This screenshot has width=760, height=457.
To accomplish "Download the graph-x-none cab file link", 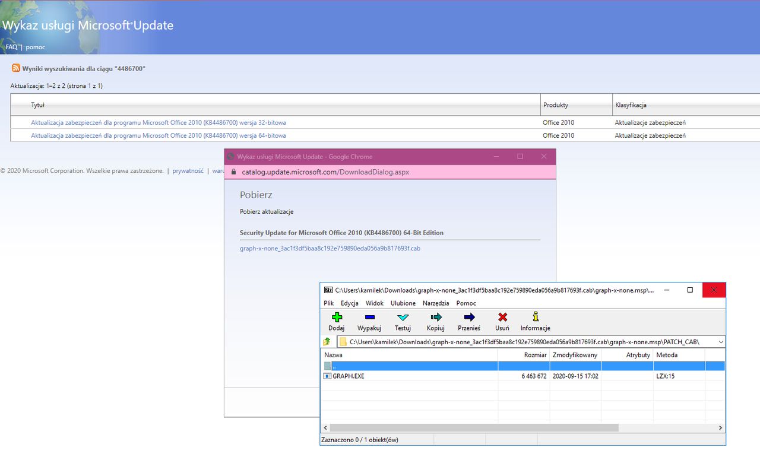I will click(x=330, y=249).
